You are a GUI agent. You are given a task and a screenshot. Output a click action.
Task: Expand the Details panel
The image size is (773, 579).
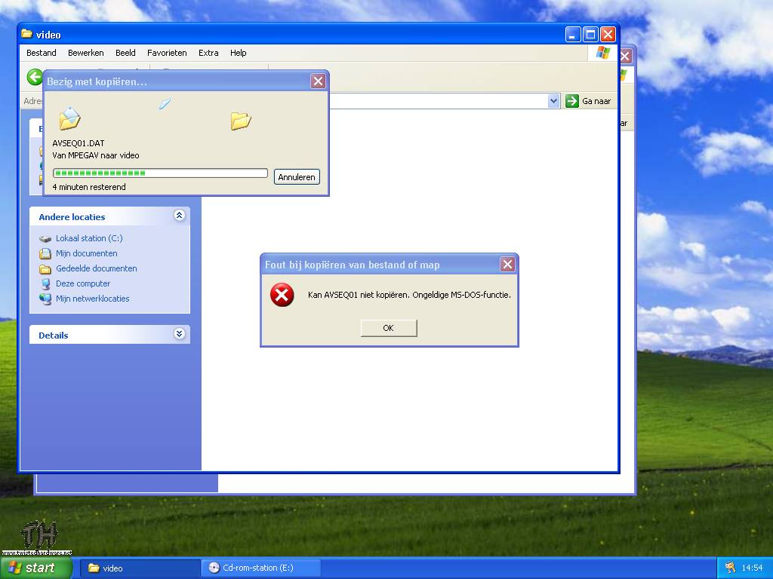[179, 334]
